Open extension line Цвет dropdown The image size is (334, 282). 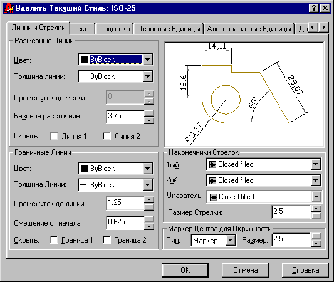point(148,169)
